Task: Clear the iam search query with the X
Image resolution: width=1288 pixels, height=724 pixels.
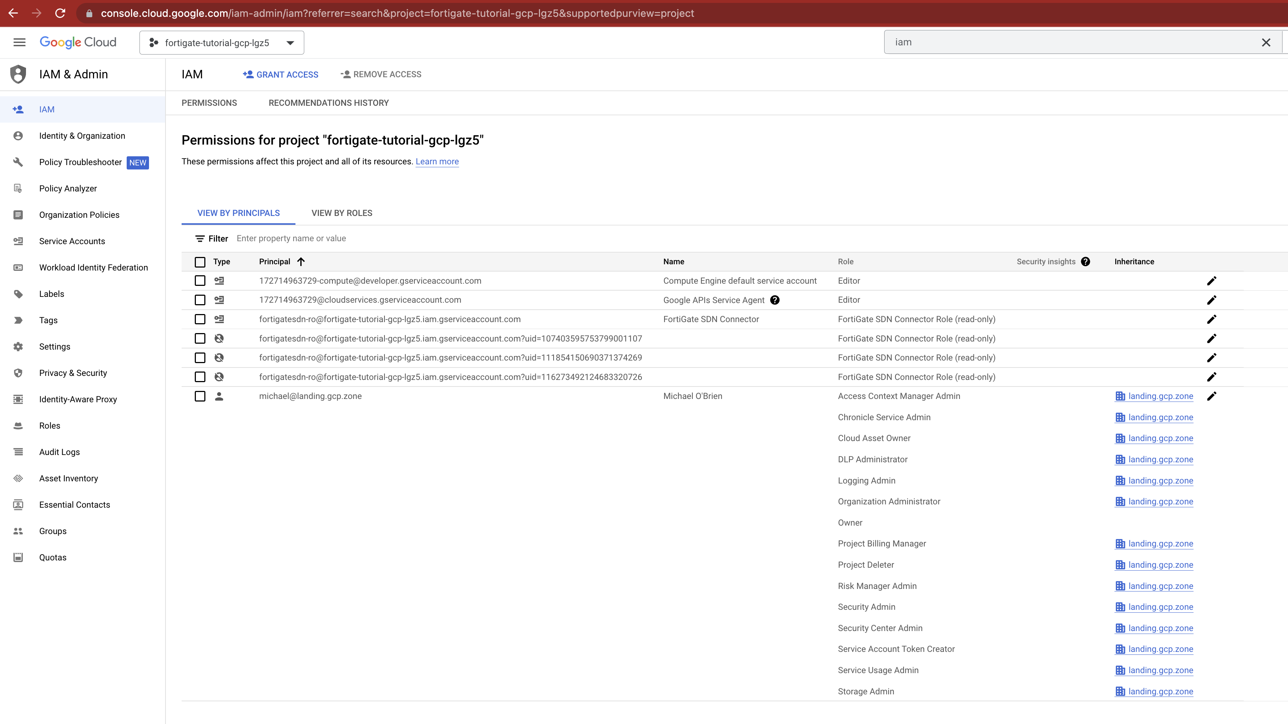Action: tap(1266, 42)
